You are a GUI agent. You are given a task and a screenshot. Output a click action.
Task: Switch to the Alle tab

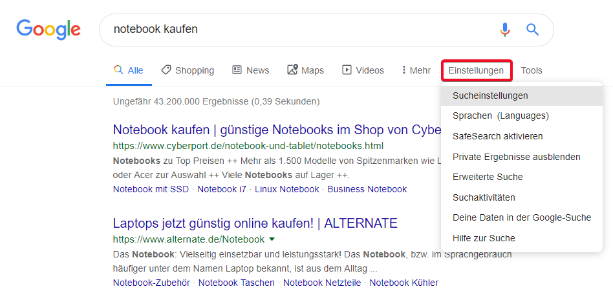129,70
